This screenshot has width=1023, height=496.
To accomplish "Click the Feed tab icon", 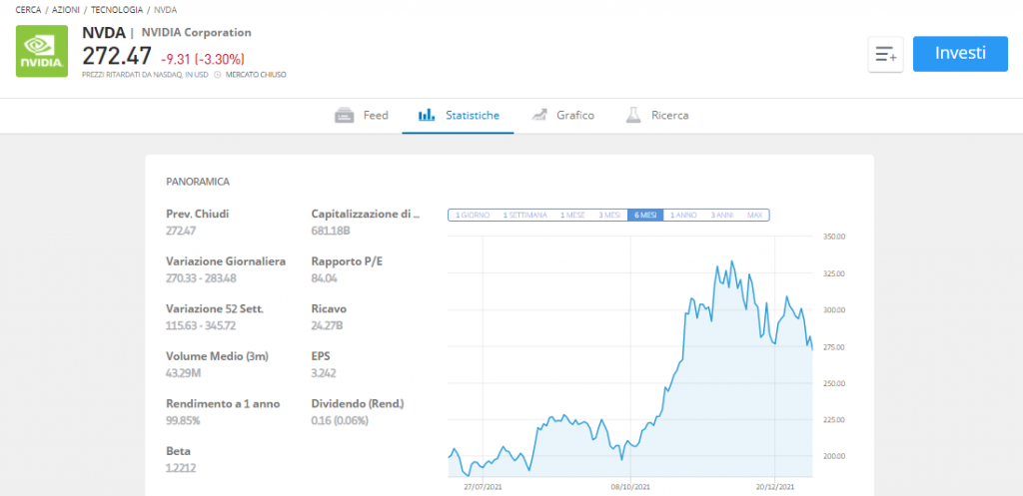I will click(344, 116).
